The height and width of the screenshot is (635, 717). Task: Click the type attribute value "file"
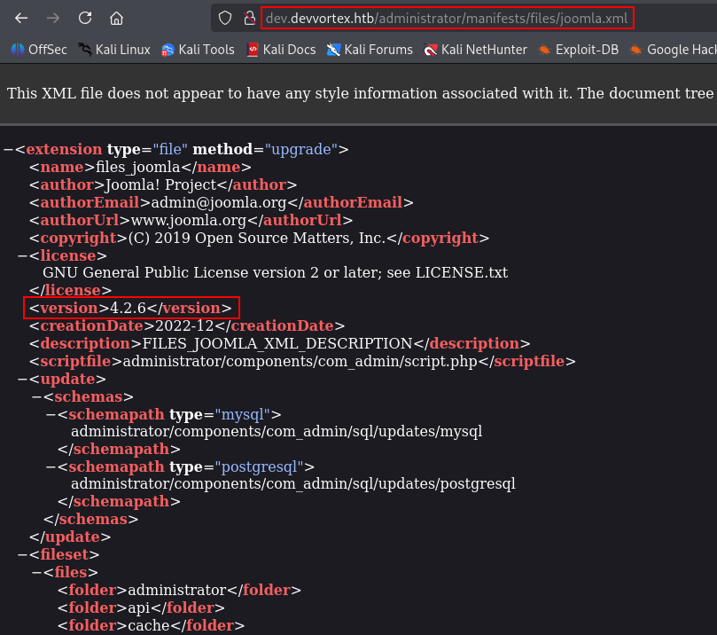[x=170, y=150]
